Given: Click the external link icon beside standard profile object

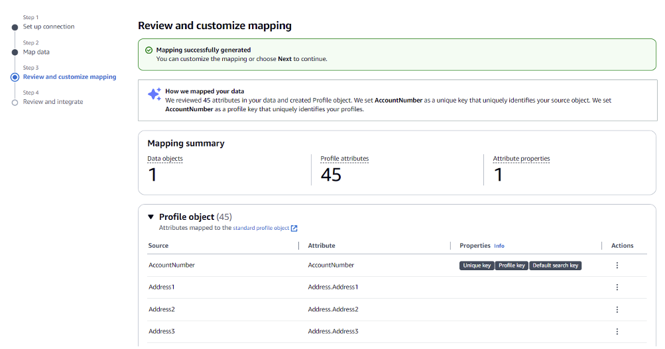Looking at the screenshot, I should (x=294, y=228).
